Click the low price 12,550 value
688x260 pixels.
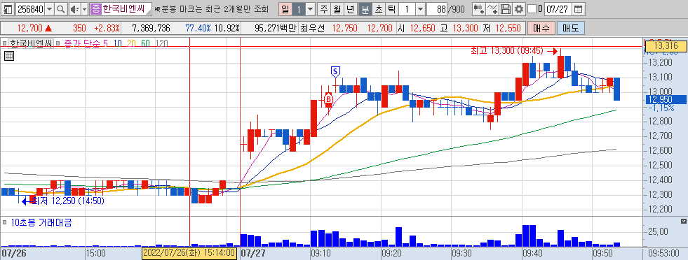point(508,29)
